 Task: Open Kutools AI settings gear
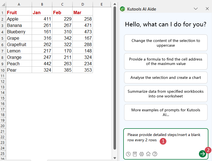142,154
